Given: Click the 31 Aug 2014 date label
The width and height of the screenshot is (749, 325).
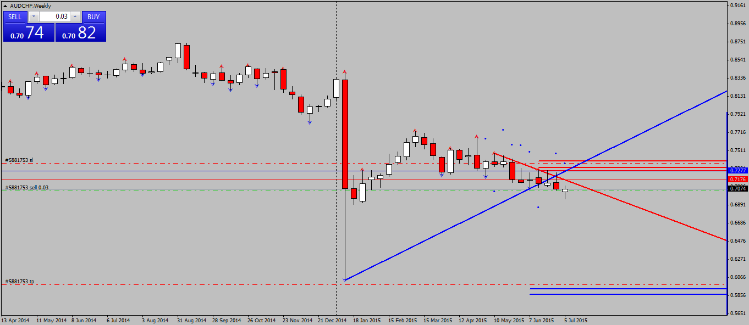Looking at the screenshot, I should (191, 321).
